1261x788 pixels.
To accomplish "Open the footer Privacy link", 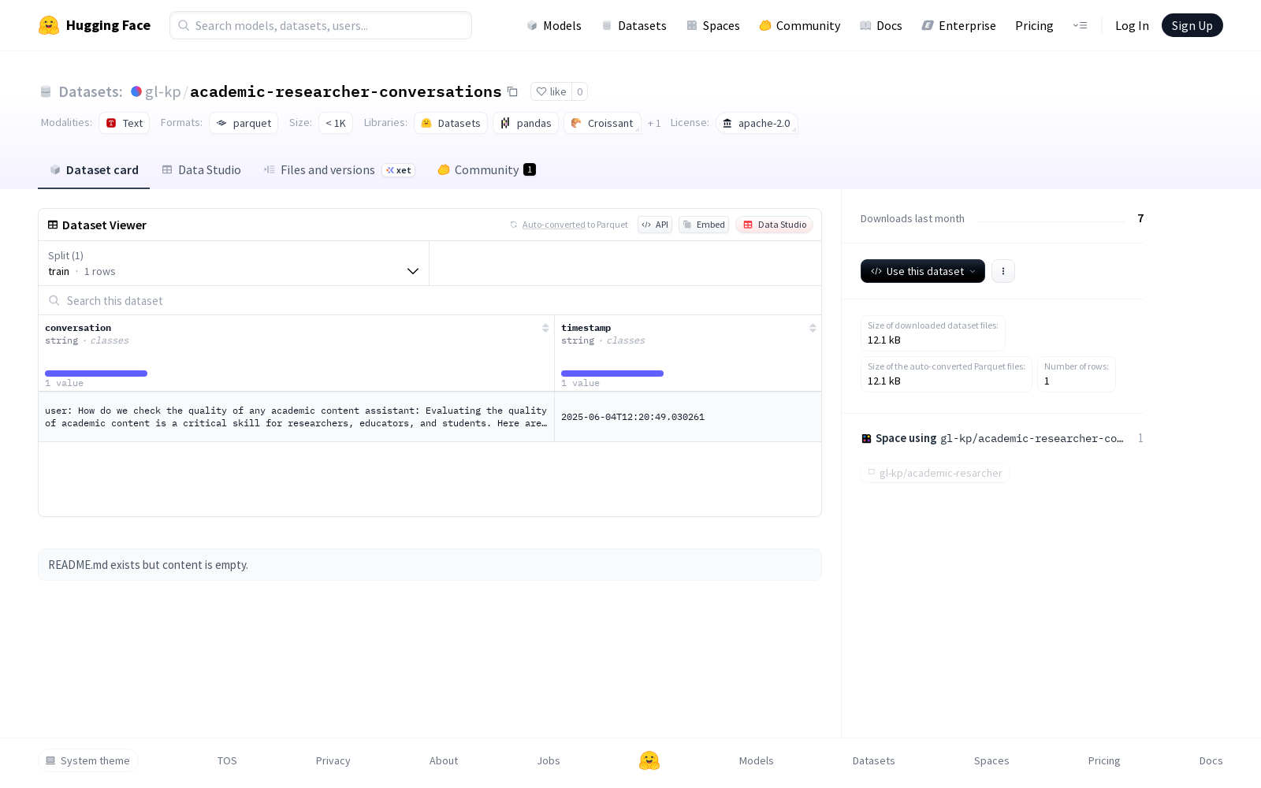I will point(333,760).
